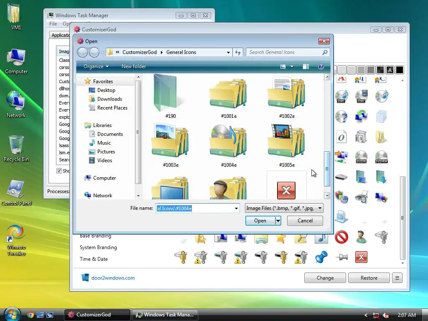Image resolution: width=428 pixels, height=321 pixels.
Task: Toggle the preview pane icon
Action: pos(306,66)
